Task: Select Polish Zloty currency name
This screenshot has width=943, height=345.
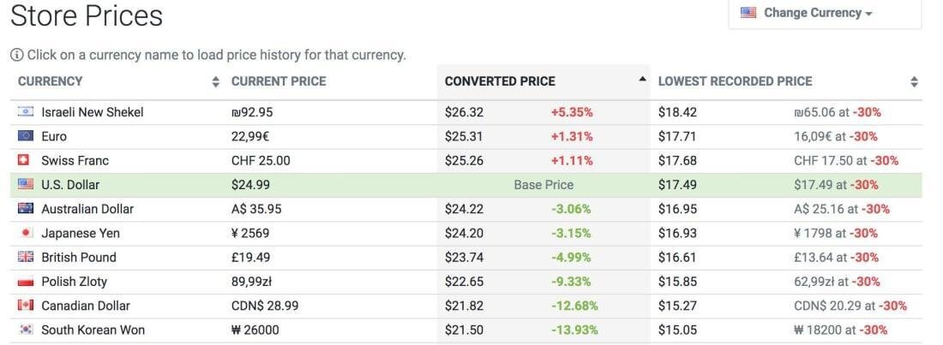Action: (75, 282)
